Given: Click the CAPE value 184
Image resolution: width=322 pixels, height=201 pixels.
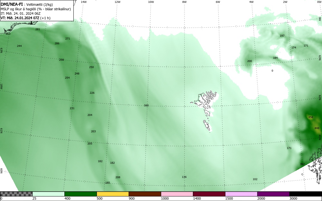Looking at the screenshot, I should pyautogui.click(x=275, y=58).
